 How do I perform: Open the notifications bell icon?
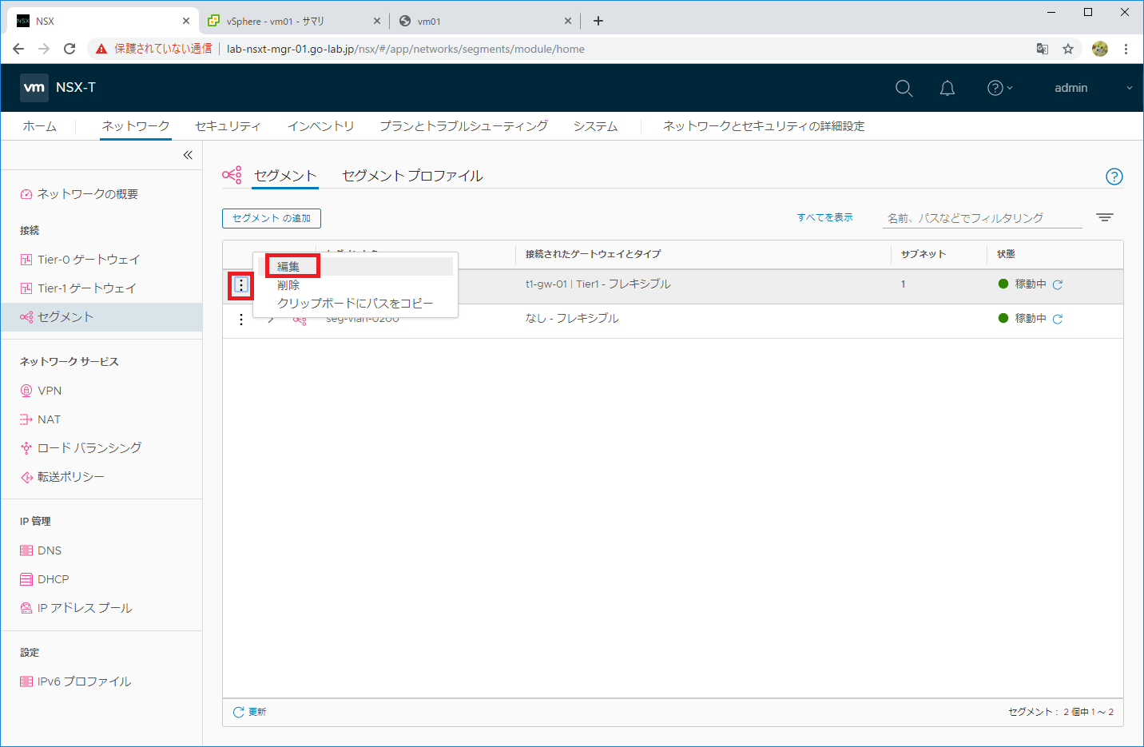947,88
